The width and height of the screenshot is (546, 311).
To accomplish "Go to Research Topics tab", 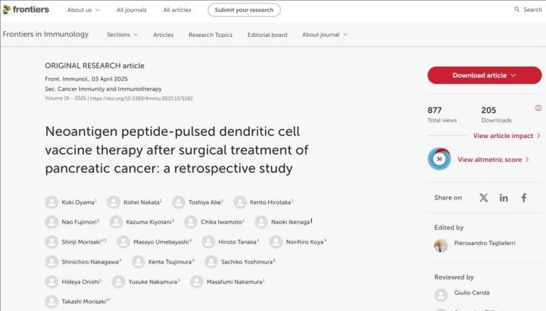I will (210, 35).
